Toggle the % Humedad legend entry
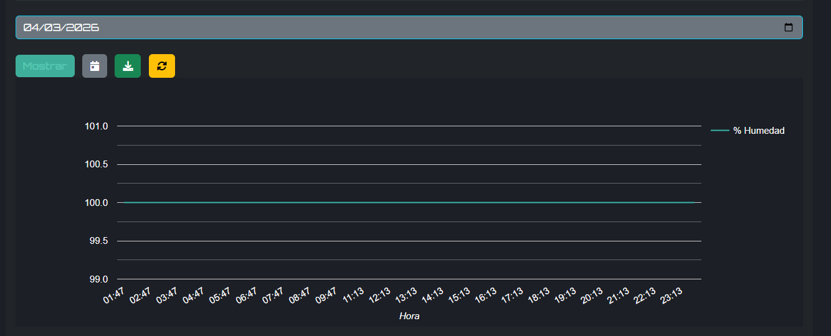 point(748,131)
